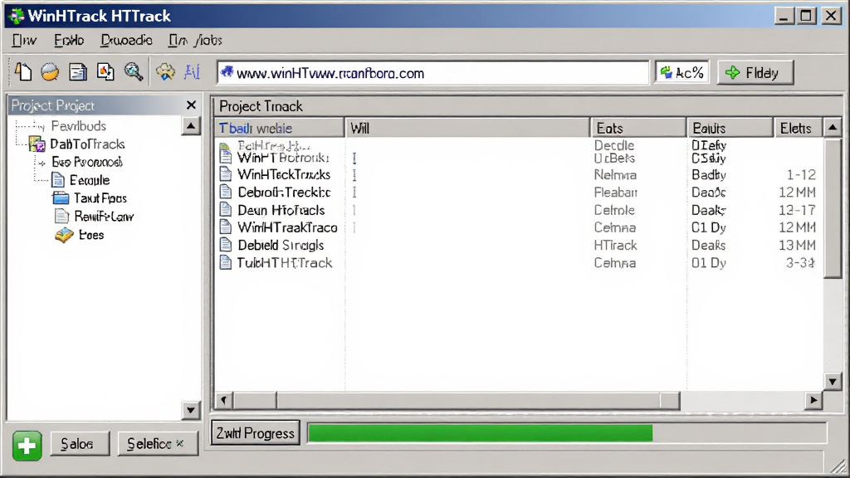Sort by the Elets column header
This screenshot has width=850, height=478.
798,128
